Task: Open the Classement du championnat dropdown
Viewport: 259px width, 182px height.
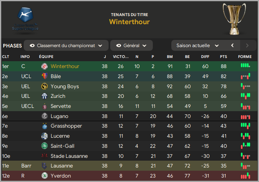Action: click(x=66, y=45)
